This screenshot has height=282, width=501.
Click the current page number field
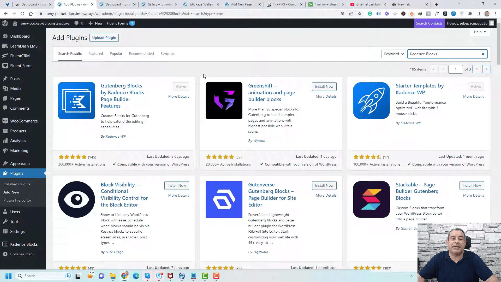pos(455,69)
